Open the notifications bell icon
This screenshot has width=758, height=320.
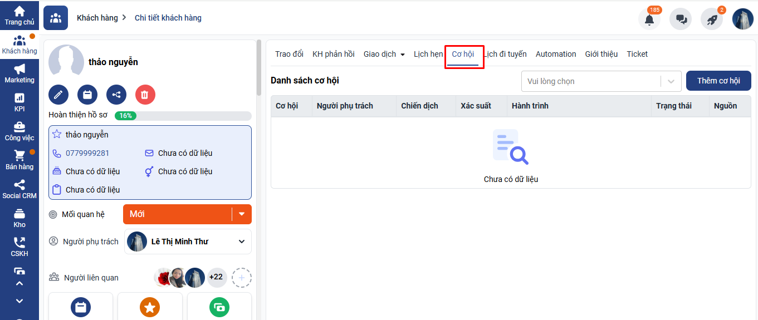pos(649,19)
